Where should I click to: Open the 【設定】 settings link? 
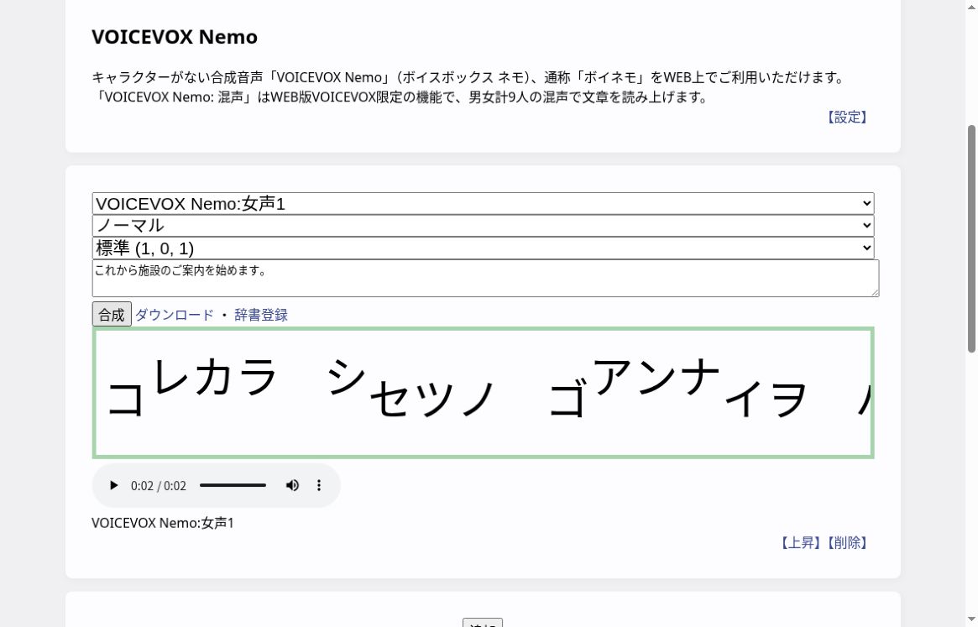(847, 118)
